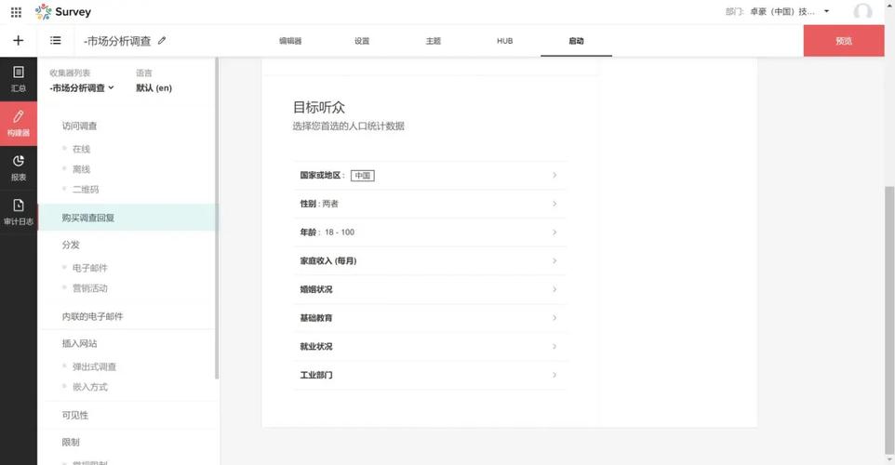Expand the 家庭收入 (每月) row chevron

pos(554,260)
